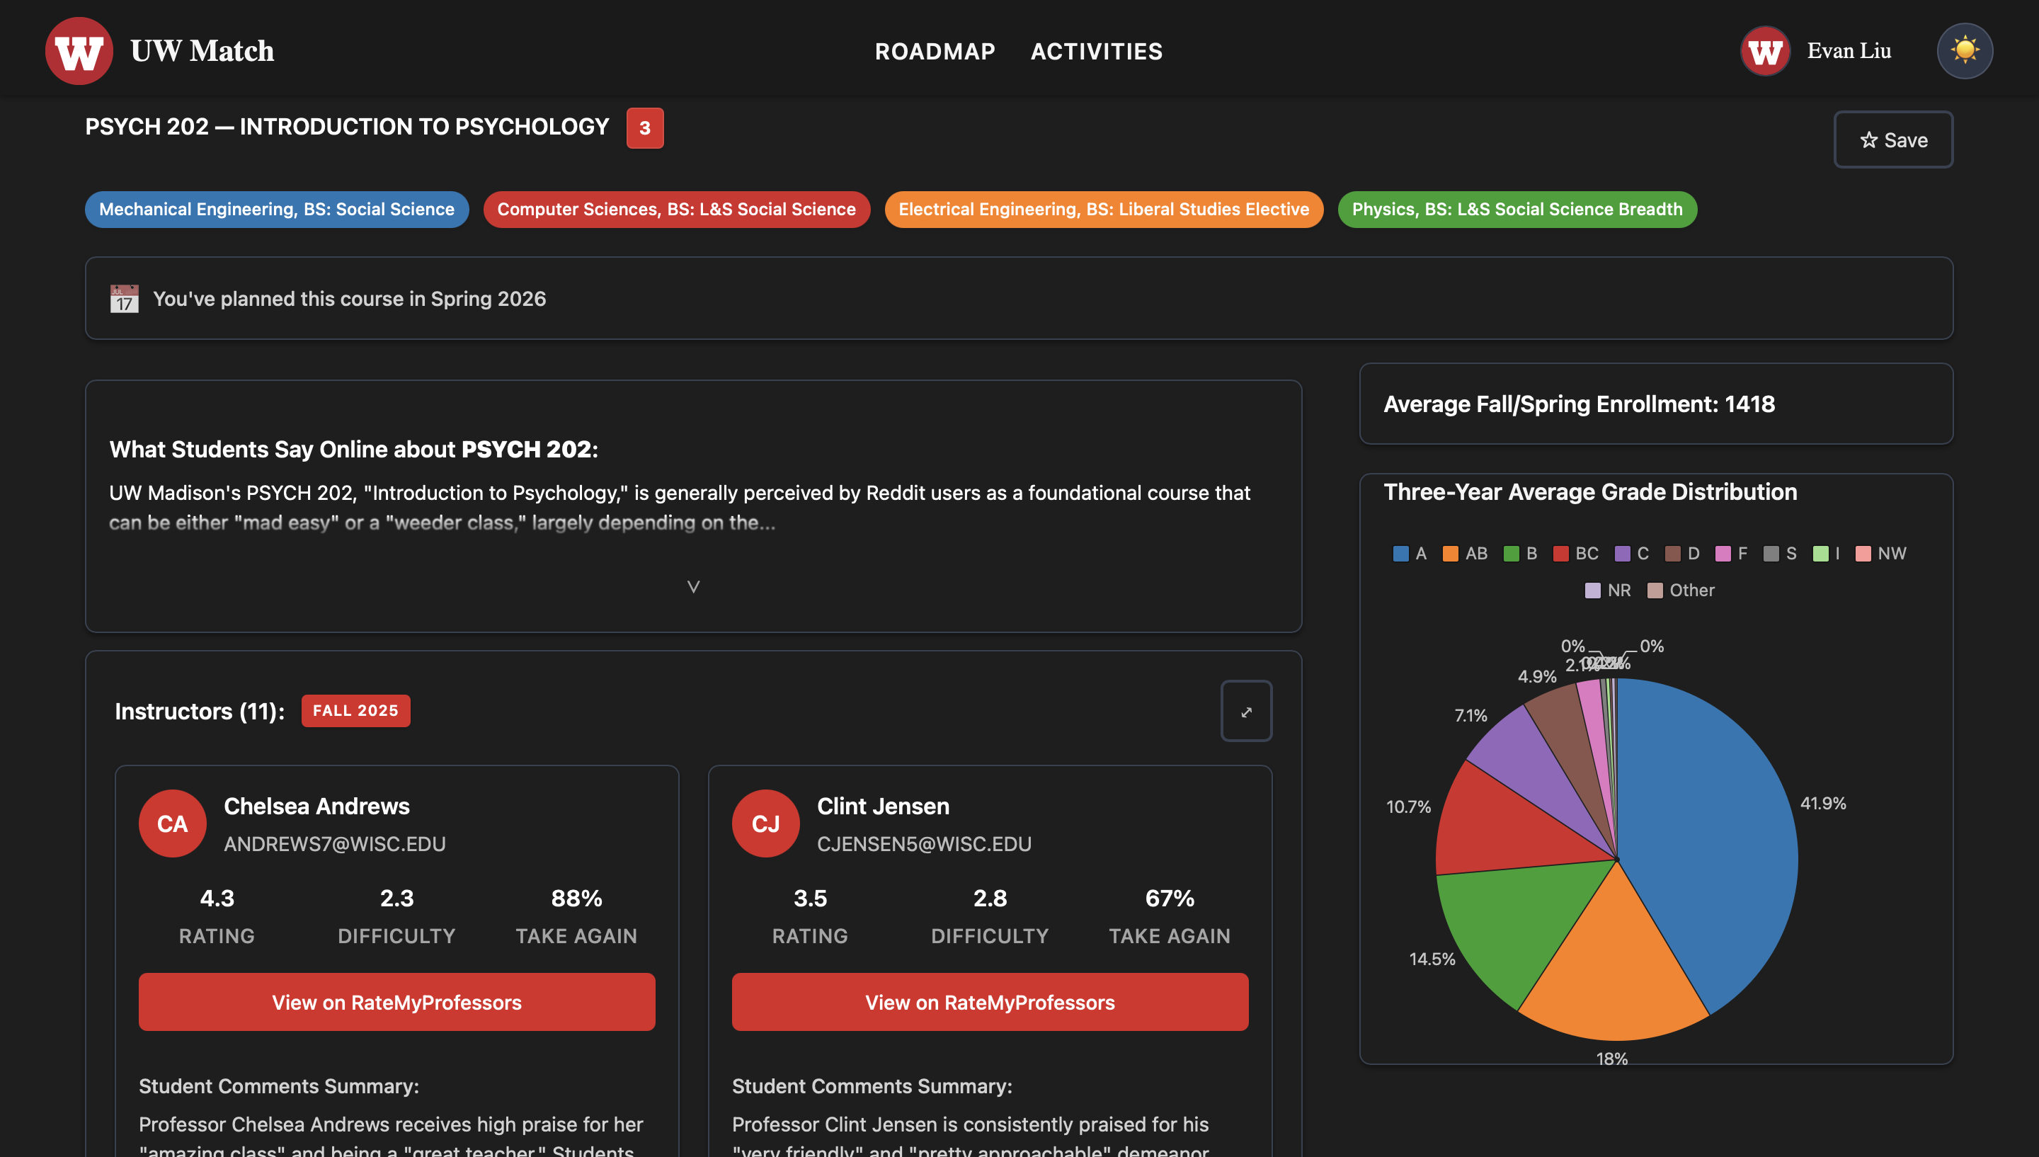Click Clint Jensen's CJ avatar
Viewport: 2039px width, 1157px height.
click(x=765, y=823)
